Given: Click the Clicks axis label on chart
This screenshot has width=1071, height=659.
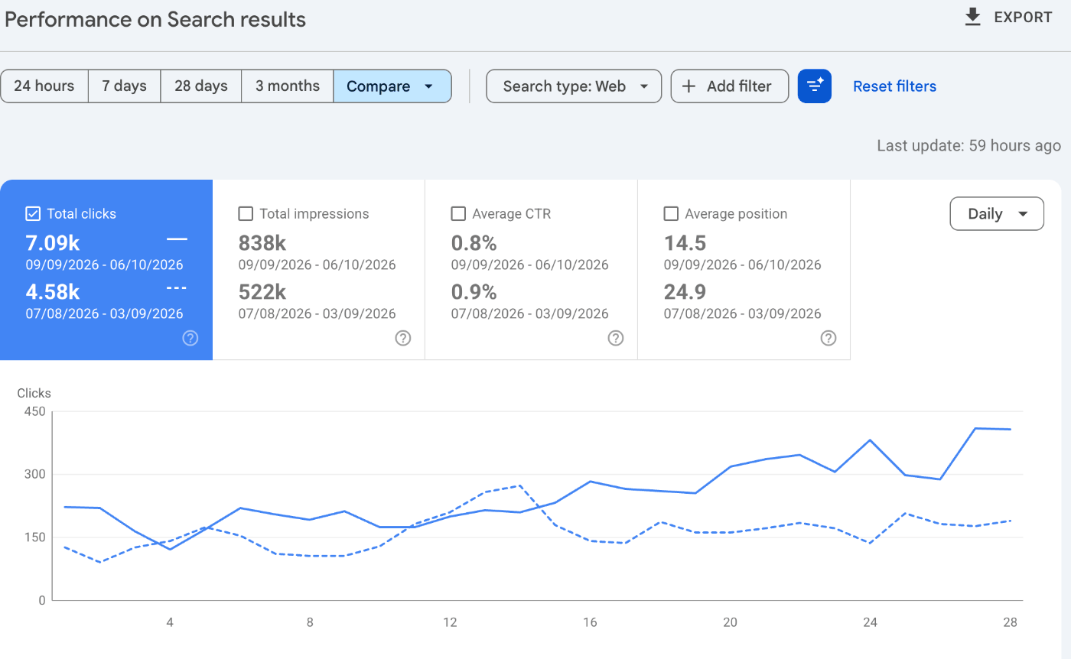Looking at the screenshot, I should coord(34,393).
